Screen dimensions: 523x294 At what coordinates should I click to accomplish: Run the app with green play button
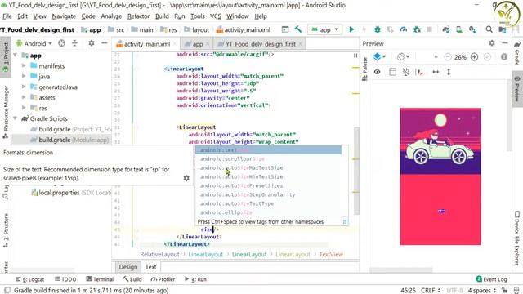pos(351,29)
